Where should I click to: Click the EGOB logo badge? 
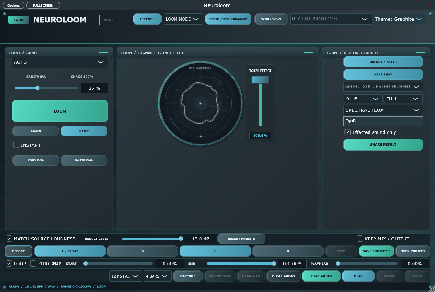click(19, 20)
